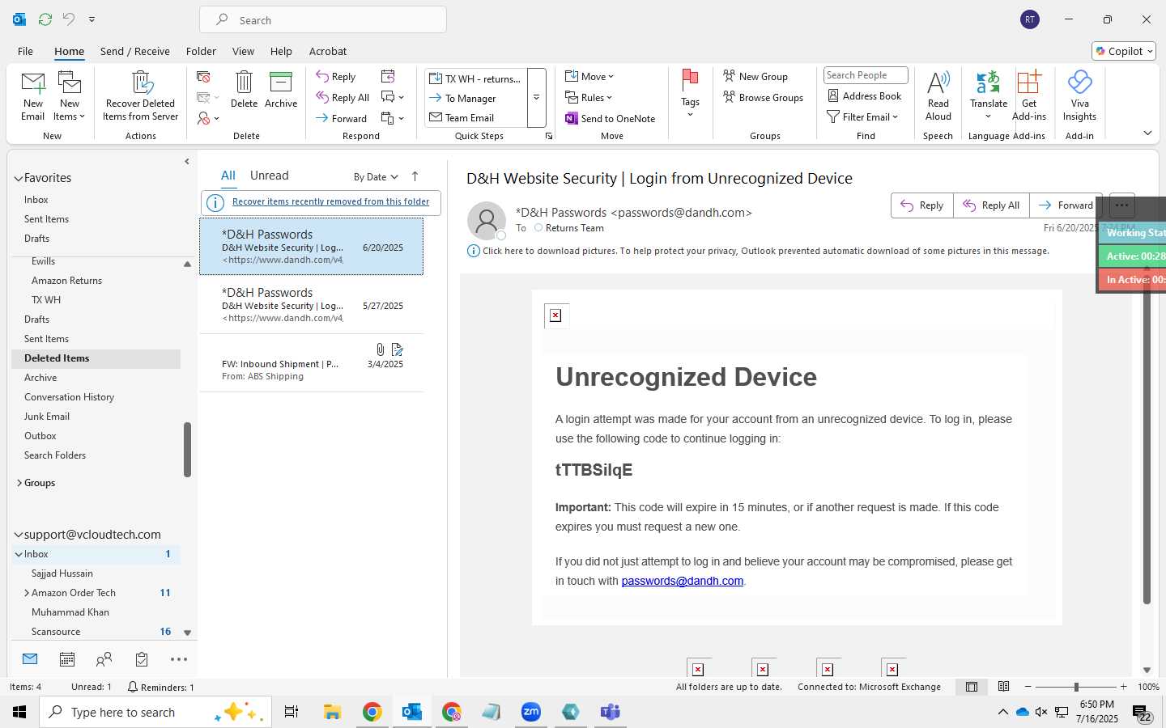This screenshot has width=1166, height=728.
Task: Click New Group
Action: pos(755,76)
